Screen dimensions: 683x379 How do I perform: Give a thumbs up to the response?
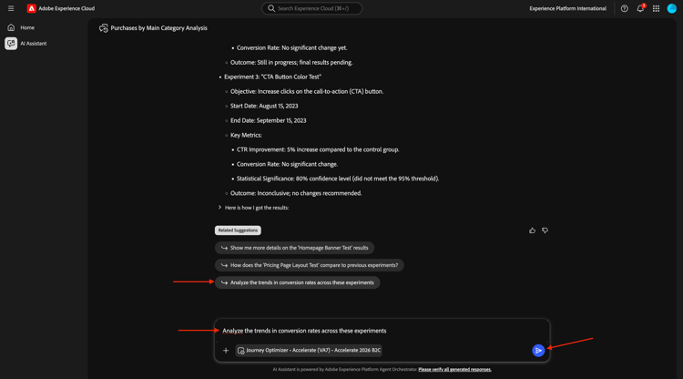pos(533,230)
